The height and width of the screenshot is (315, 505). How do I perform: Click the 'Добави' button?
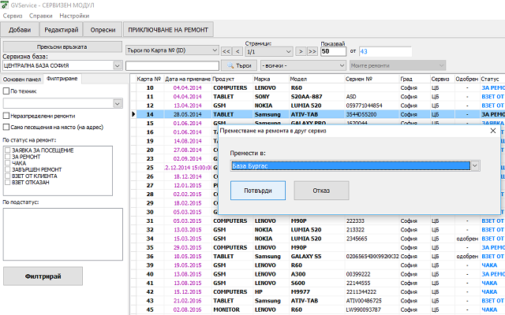[x=20, y=30]
